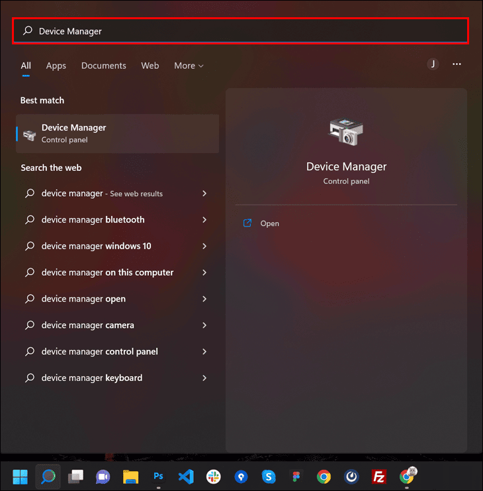Open the J user account avatar

[x=433, y=64]
